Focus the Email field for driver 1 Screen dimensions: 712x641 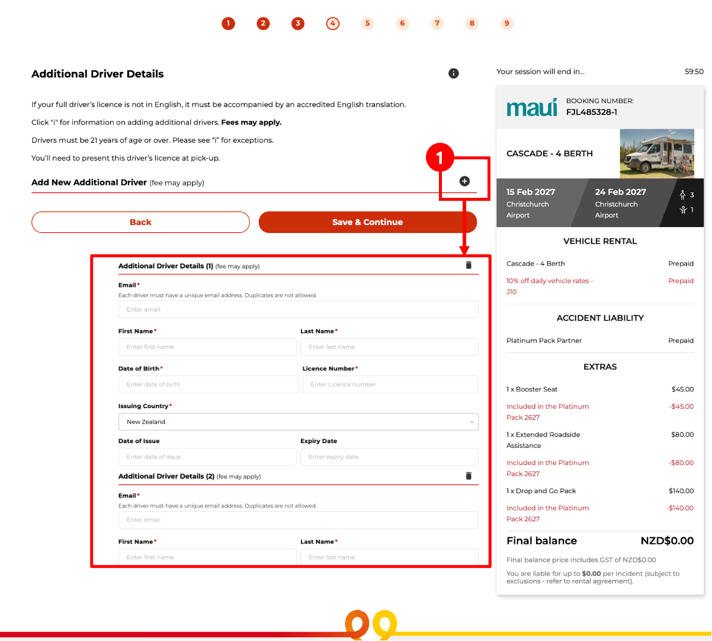tap(299, 309)
